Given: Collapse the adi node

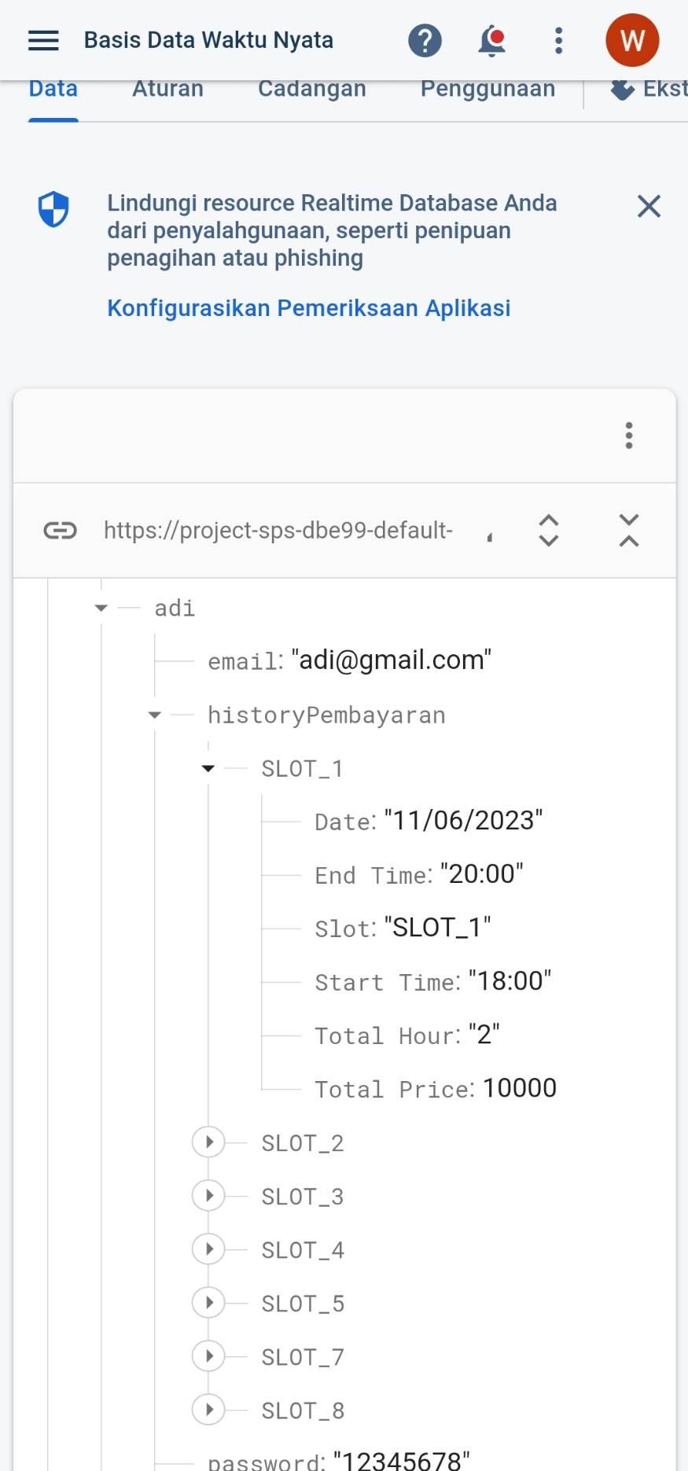Looking at the screenshot, I should 101,608.
